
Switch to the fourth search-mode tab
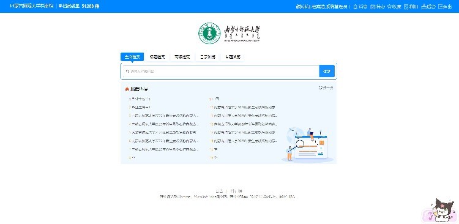207,57
